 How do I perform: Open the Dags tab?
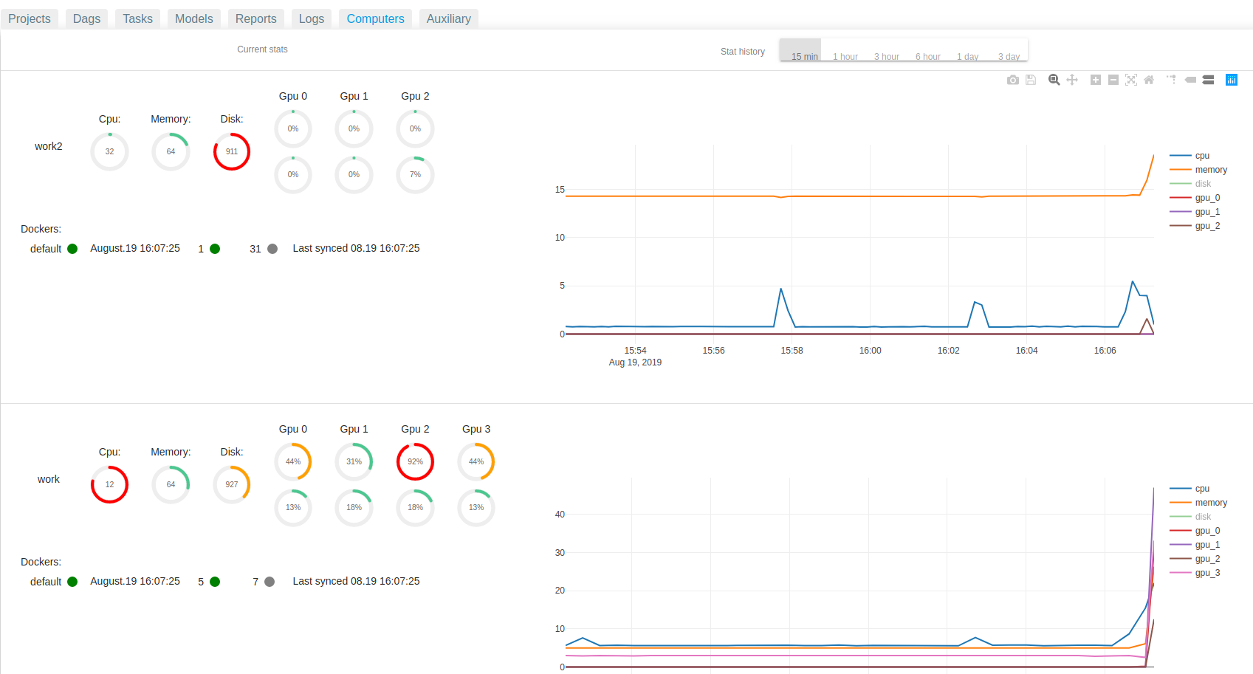86,18
